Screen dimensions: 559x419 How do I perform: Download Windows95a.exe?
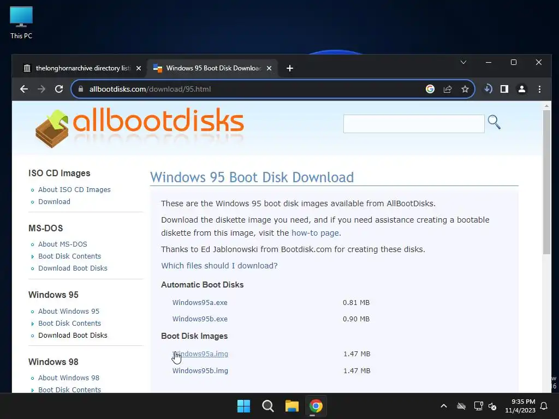coord(200,302)
